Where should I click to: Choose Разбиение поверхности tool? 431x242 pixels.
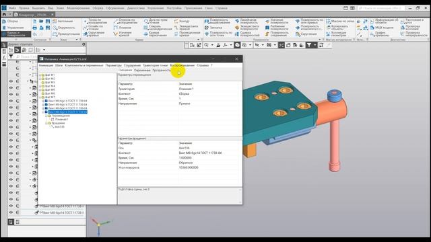[x=276, y=28]
